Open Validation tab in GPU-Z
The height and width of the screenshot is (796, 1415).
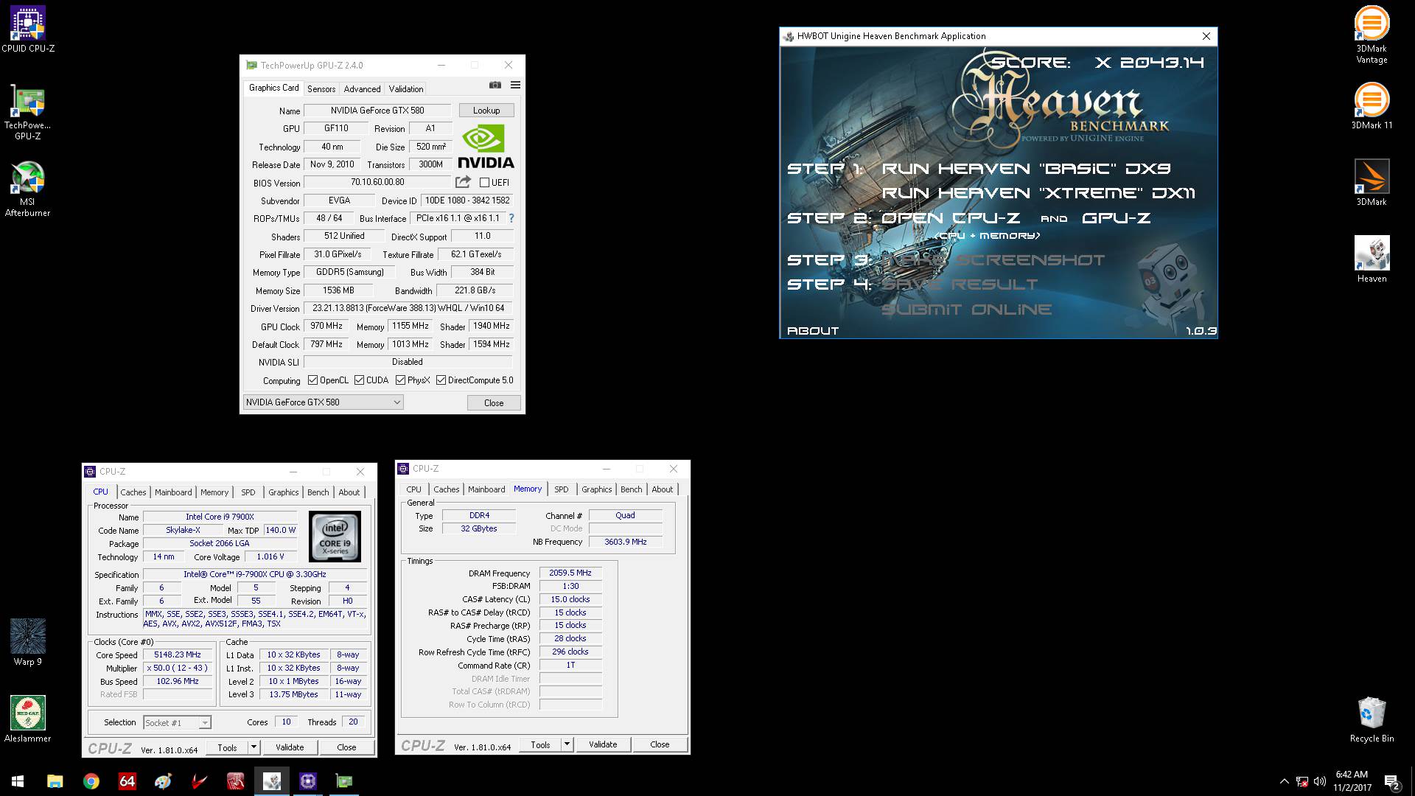pos(406,88)
